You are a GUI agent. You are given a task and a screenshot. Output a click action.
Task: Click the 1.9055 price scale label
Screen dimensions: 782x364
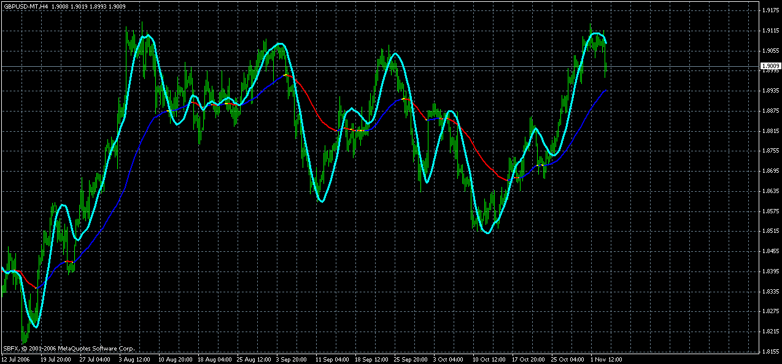(770, 51)
